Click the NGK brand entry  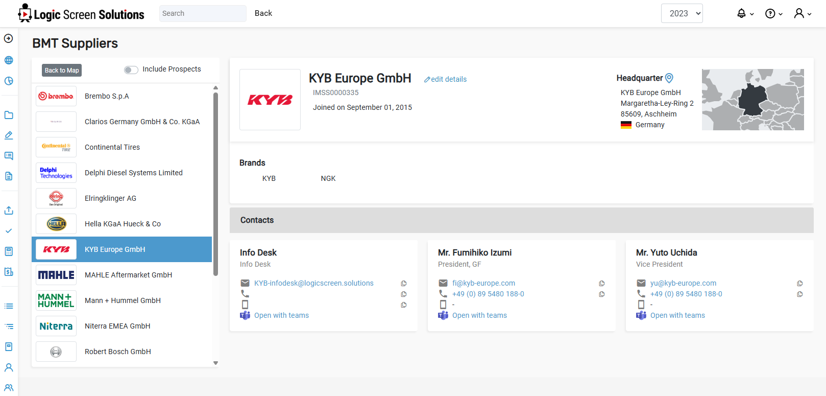point(328,178)
